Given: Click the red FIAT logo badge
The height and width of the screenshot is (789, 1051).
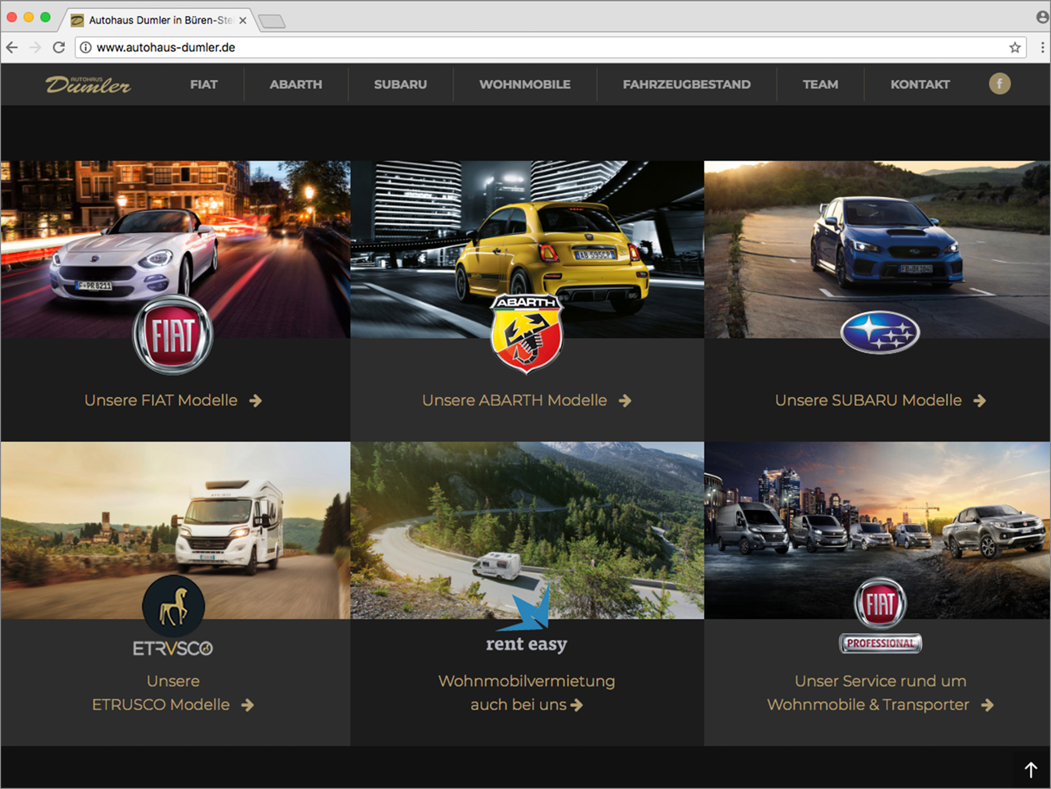Looking at the screenshot, I should (x=173, y=335).
